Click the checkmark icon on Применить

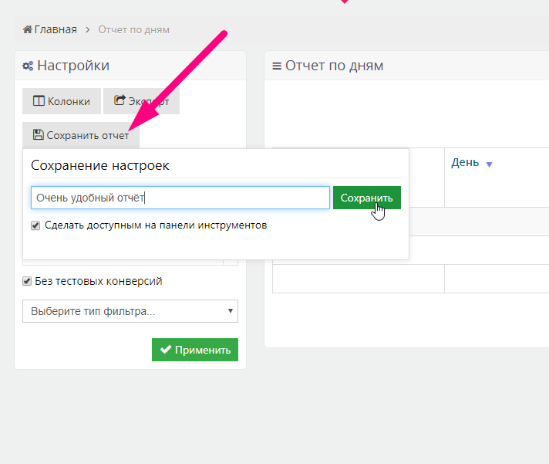coord(166,350)
